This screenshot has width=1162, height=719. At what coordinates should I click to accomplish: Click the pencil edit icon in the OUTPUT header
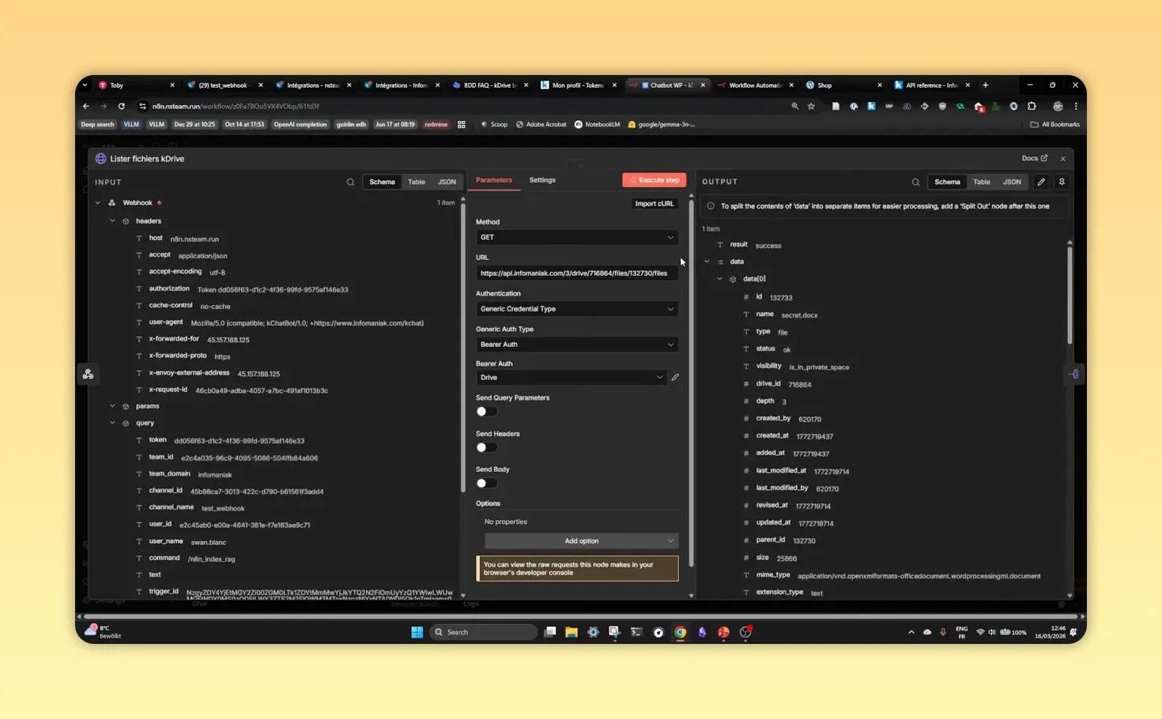click(1040, 182)
